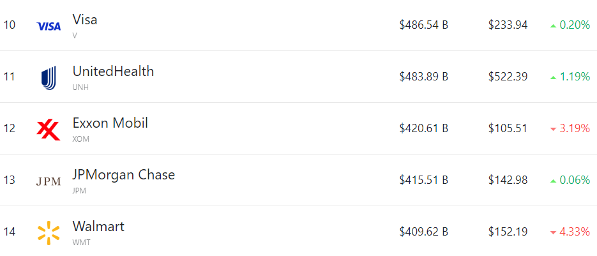Screen dimensions: 597x256
Task: Click Walmart's $409.62 B market cap
Action: pyautogui.click(x=423, y=232)
